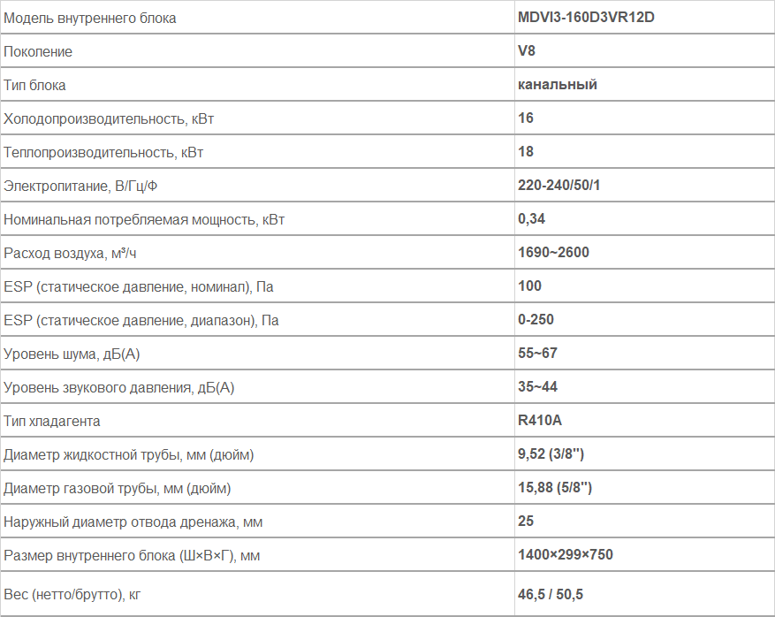Select the канальный block type value

click(x=557, y=85)
